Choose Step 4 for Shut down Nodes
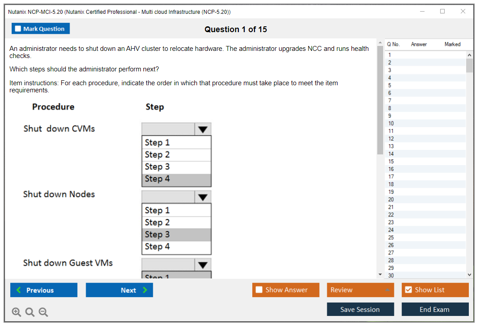 [x=176, y=247]
